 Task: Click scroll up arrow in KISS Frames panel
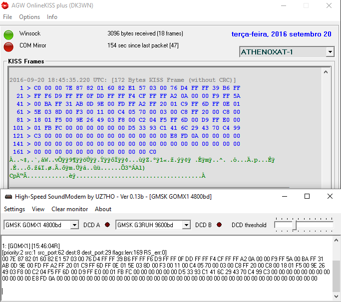[x=326, y=72]
